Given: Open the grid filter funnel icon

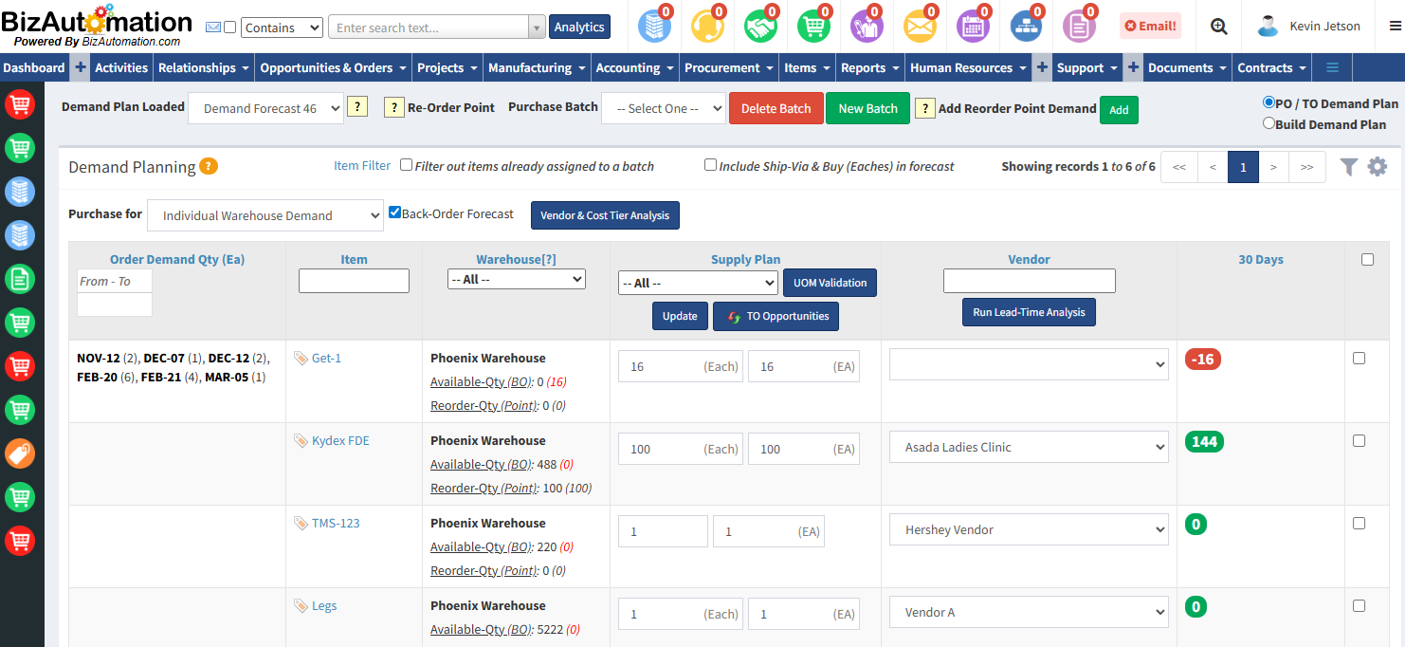Looking at the screenshot, I should (x=1349, y=167).
